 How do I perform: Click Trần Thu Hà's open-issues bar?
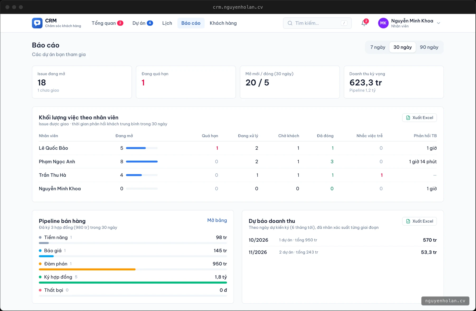(x=142, y=175)
